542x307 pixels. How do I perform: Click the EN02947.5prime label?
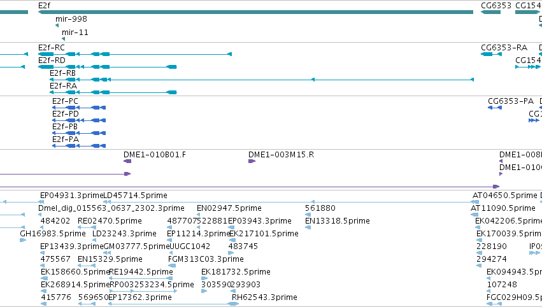pyautogui.click(x=229, y=208)
